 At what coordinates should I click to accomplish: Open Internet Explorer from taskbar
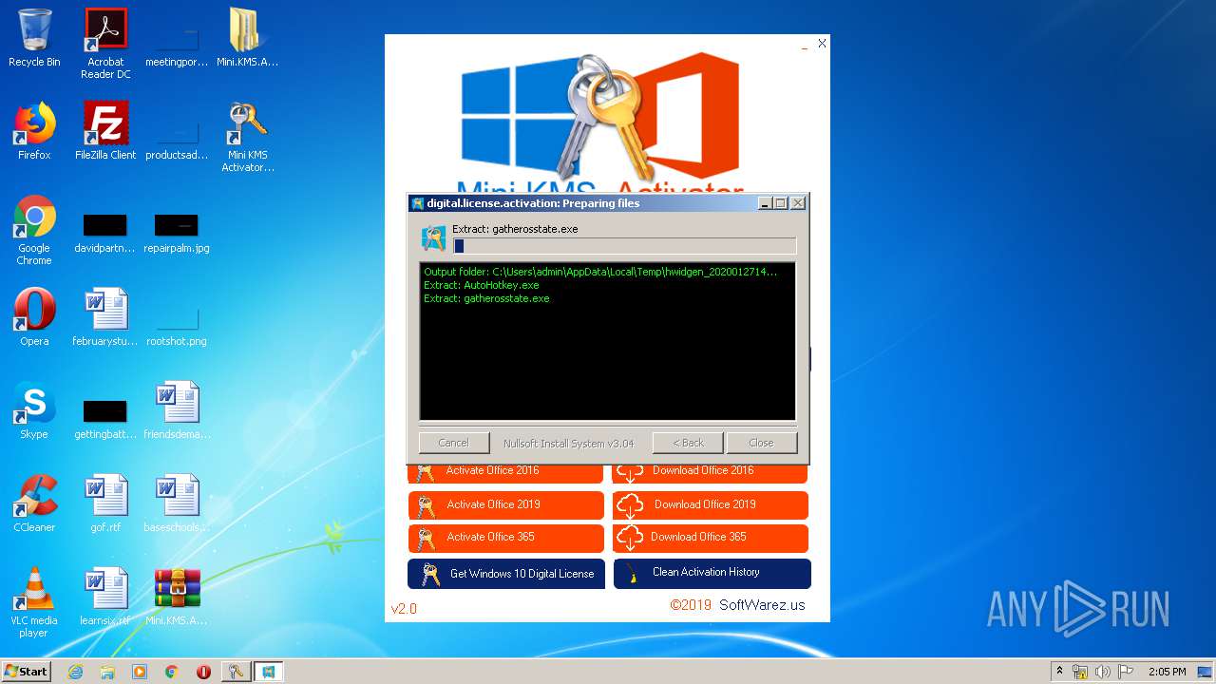click(75, 672)
